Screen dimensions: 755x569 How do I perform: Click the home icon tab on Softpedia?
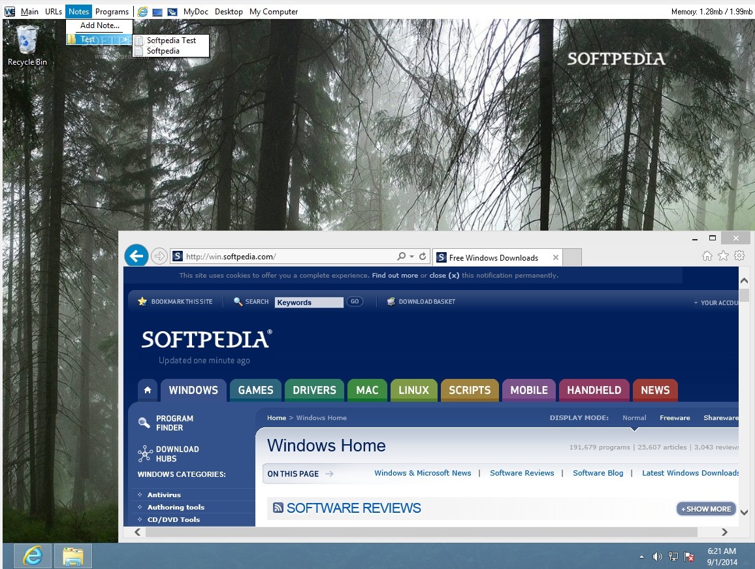pyautogui.click(x=148, y=390)
